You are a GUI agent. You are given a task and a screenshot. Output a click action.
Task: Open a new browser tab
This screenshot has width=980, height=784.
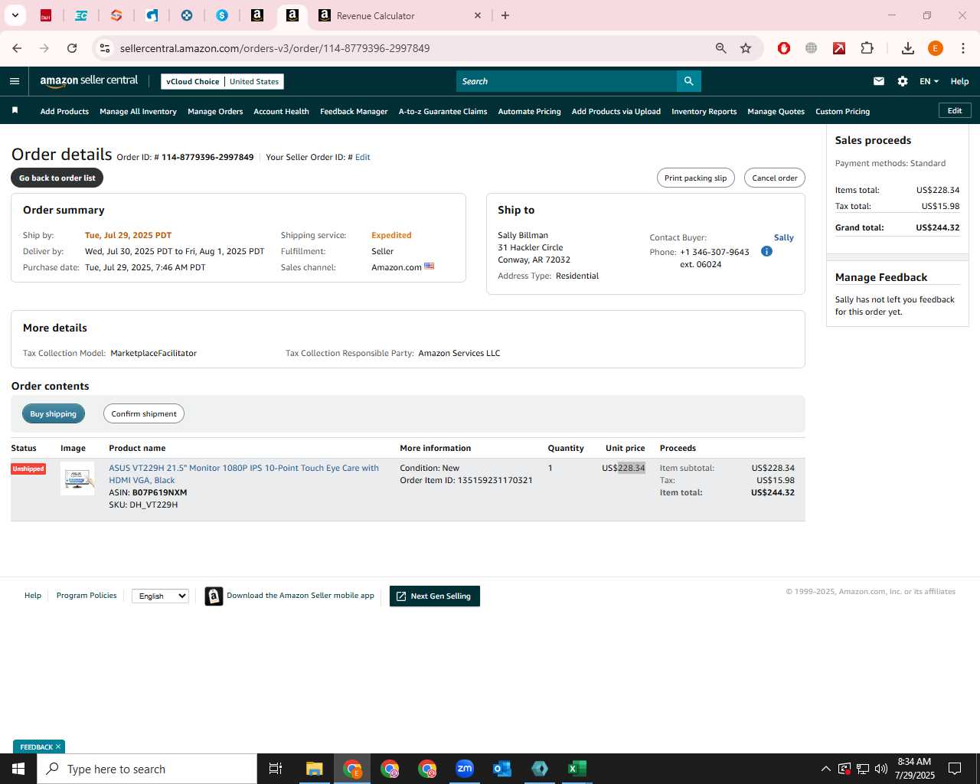[x=505, y=15]
